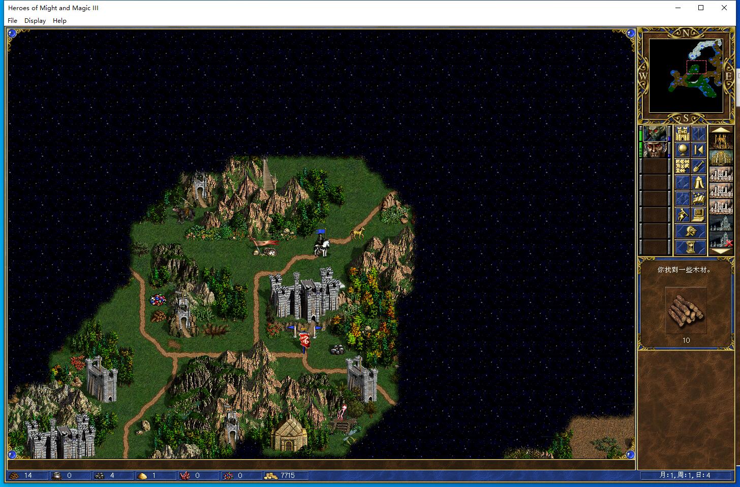Open system options computer button
740x487 pixels.
tap(698, 214)
